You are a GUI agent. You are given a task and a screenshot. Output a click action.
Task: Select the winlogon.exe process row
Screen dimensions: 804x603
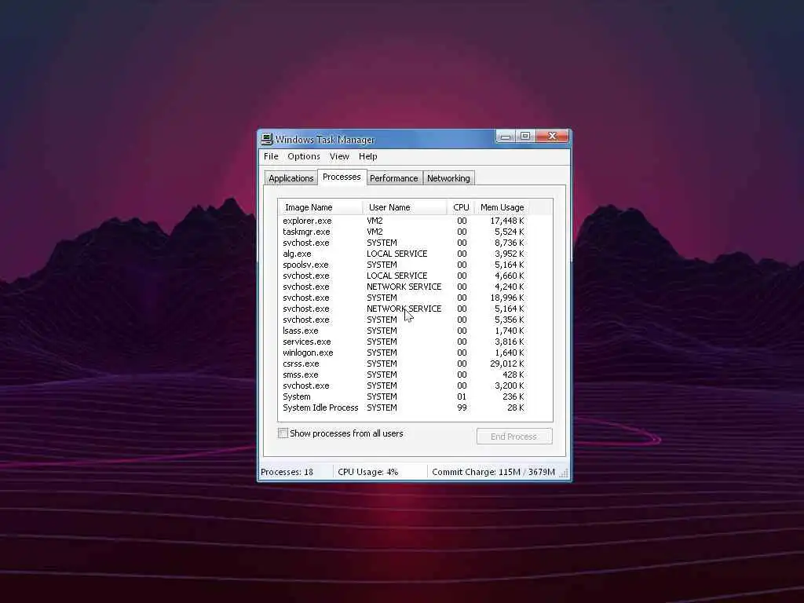(404, 353)
